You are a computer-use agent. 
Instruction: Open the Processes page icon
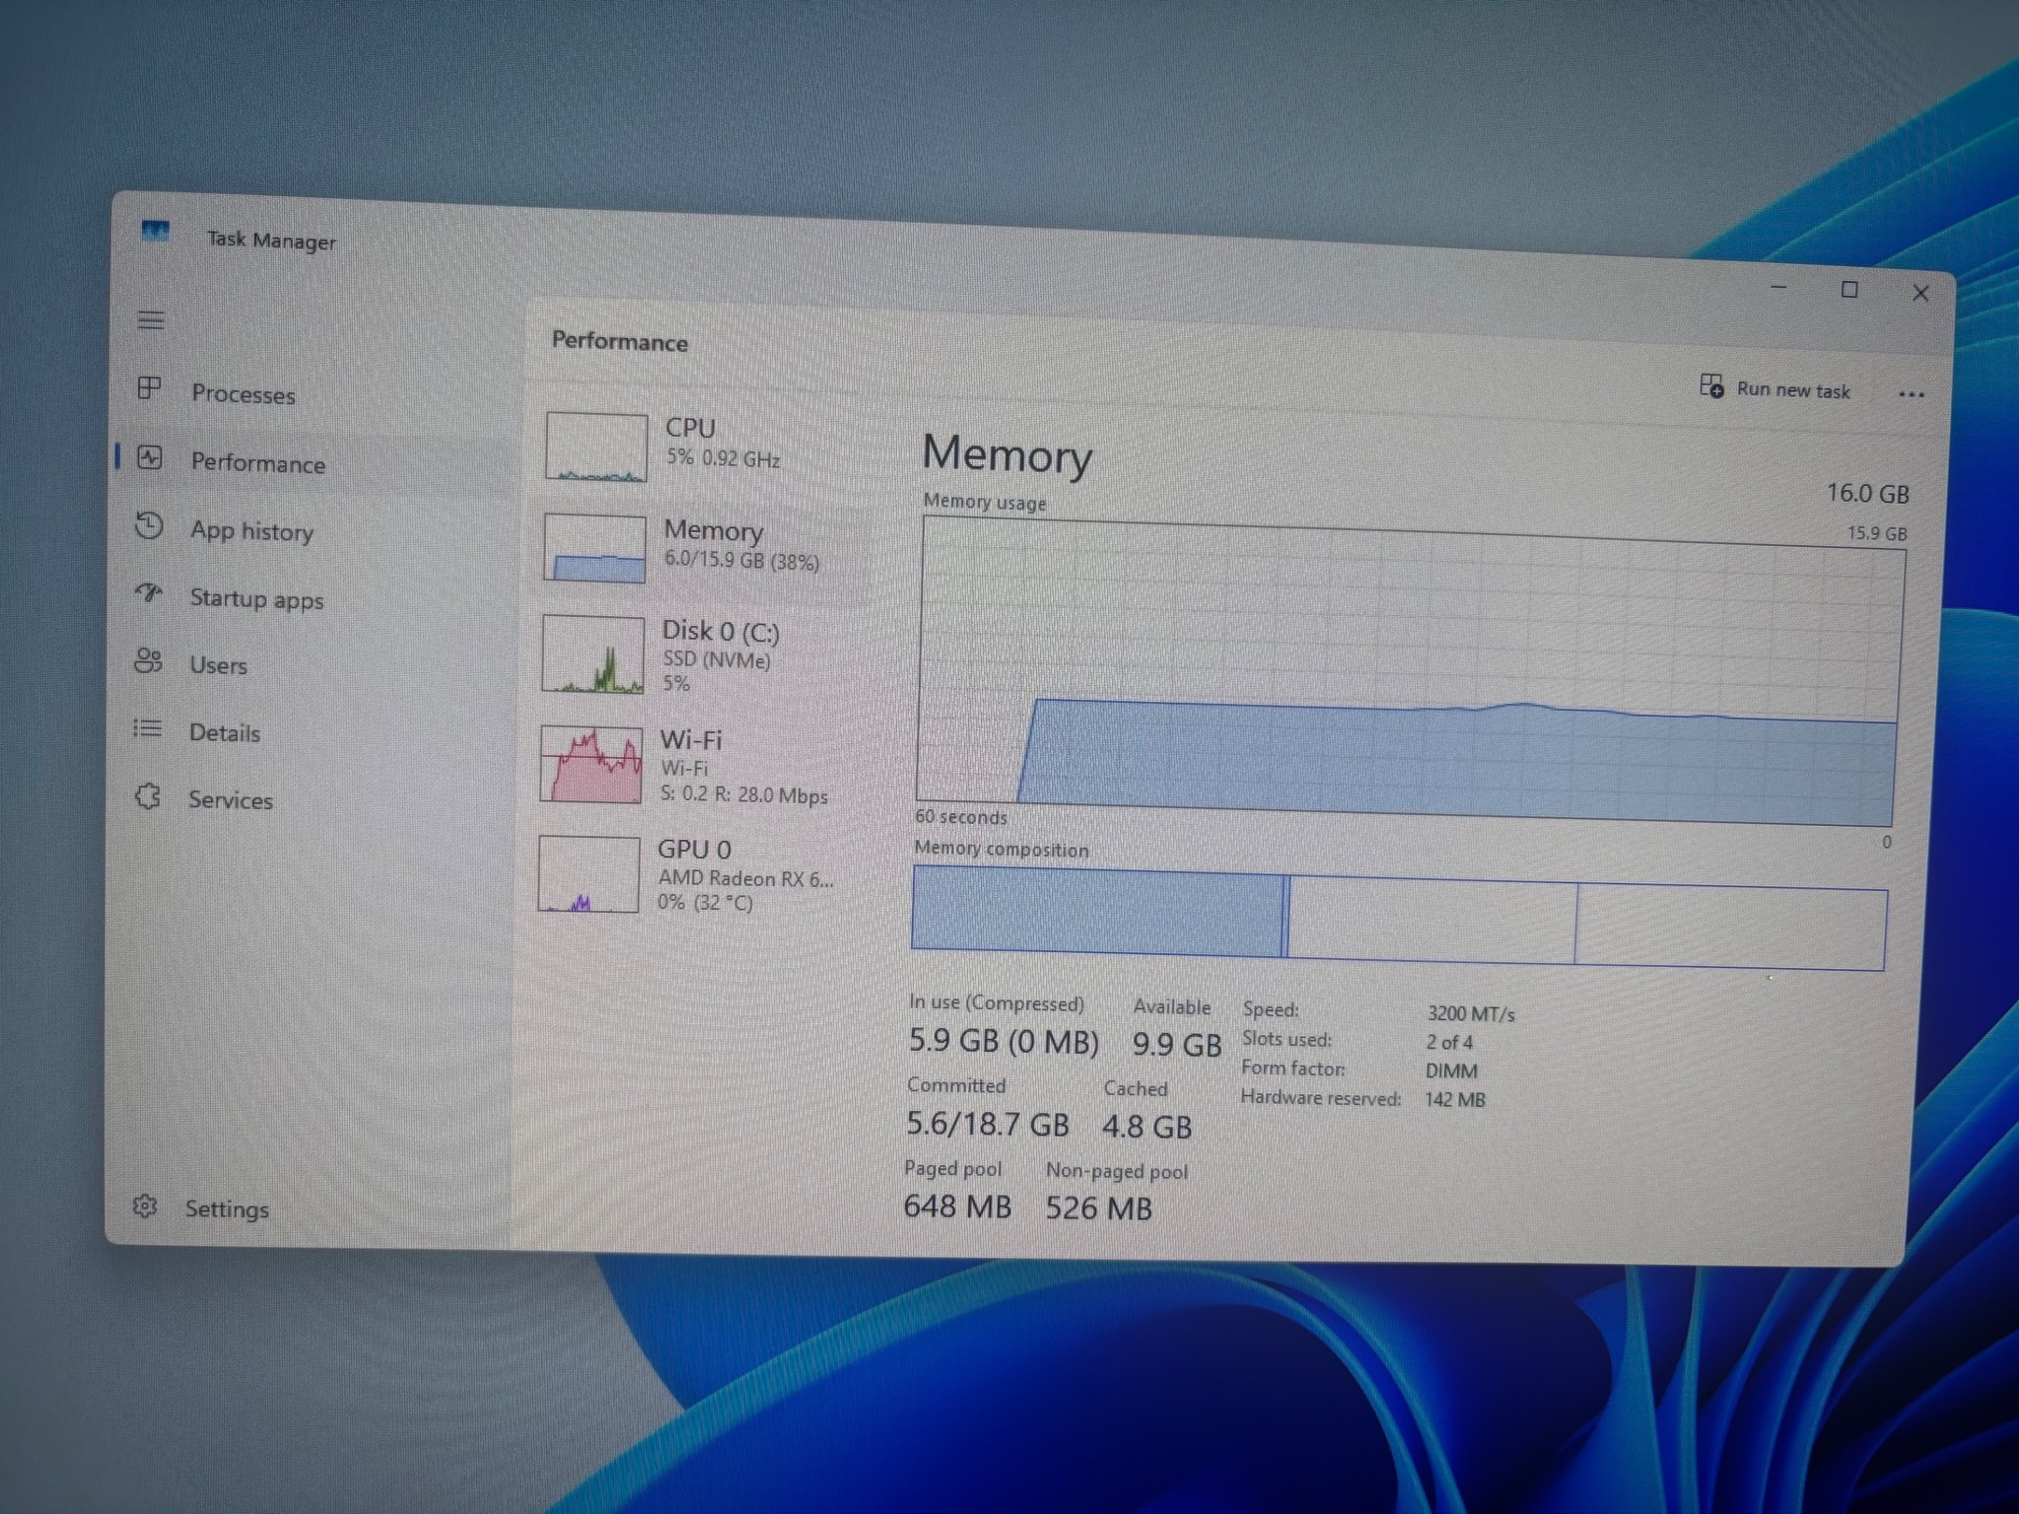[x=149, y=388]
